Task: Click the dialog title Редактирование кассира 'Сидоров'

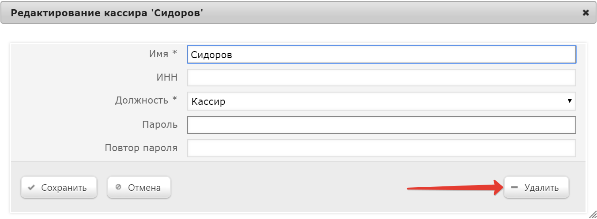Action: point(107,13)
